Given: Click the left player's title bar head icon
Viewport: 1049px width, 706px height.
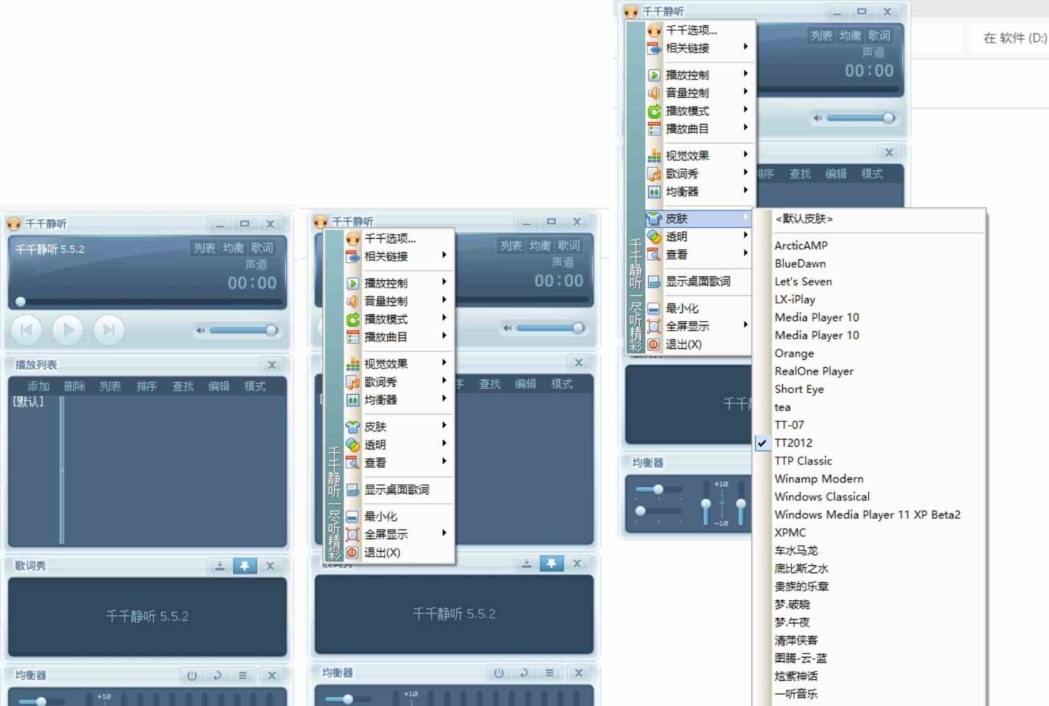Looking at the screenshot, I should pyautogui.click(x=13, y=224).
